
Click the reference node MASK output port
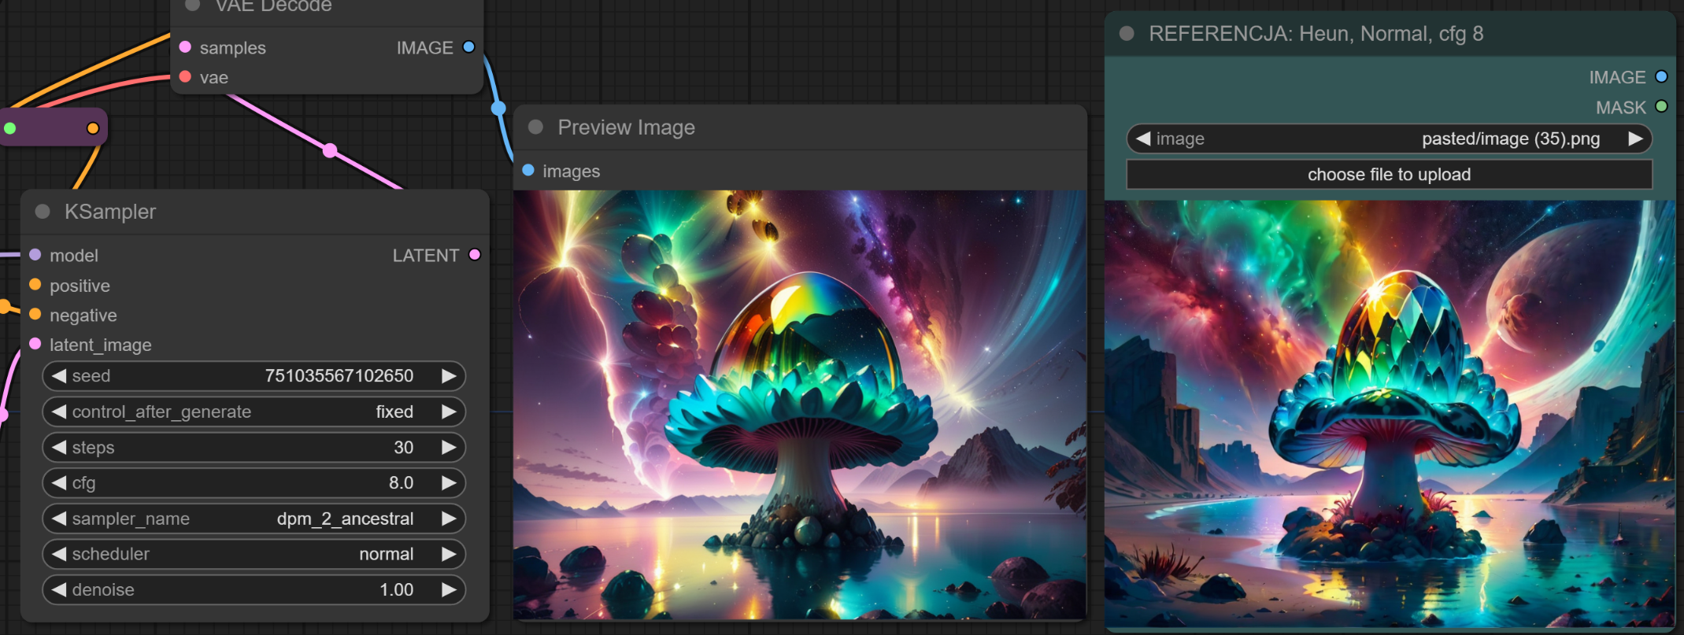point(1661,107)
